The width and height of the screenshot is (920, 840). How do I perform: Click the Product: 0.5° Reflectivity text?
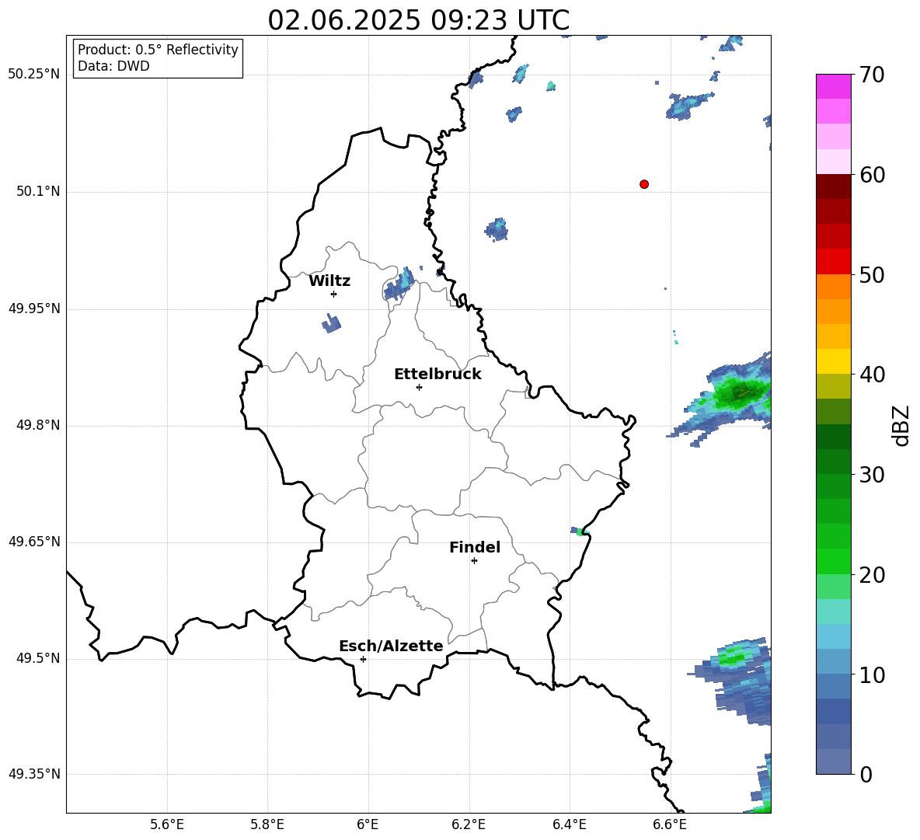158,50
